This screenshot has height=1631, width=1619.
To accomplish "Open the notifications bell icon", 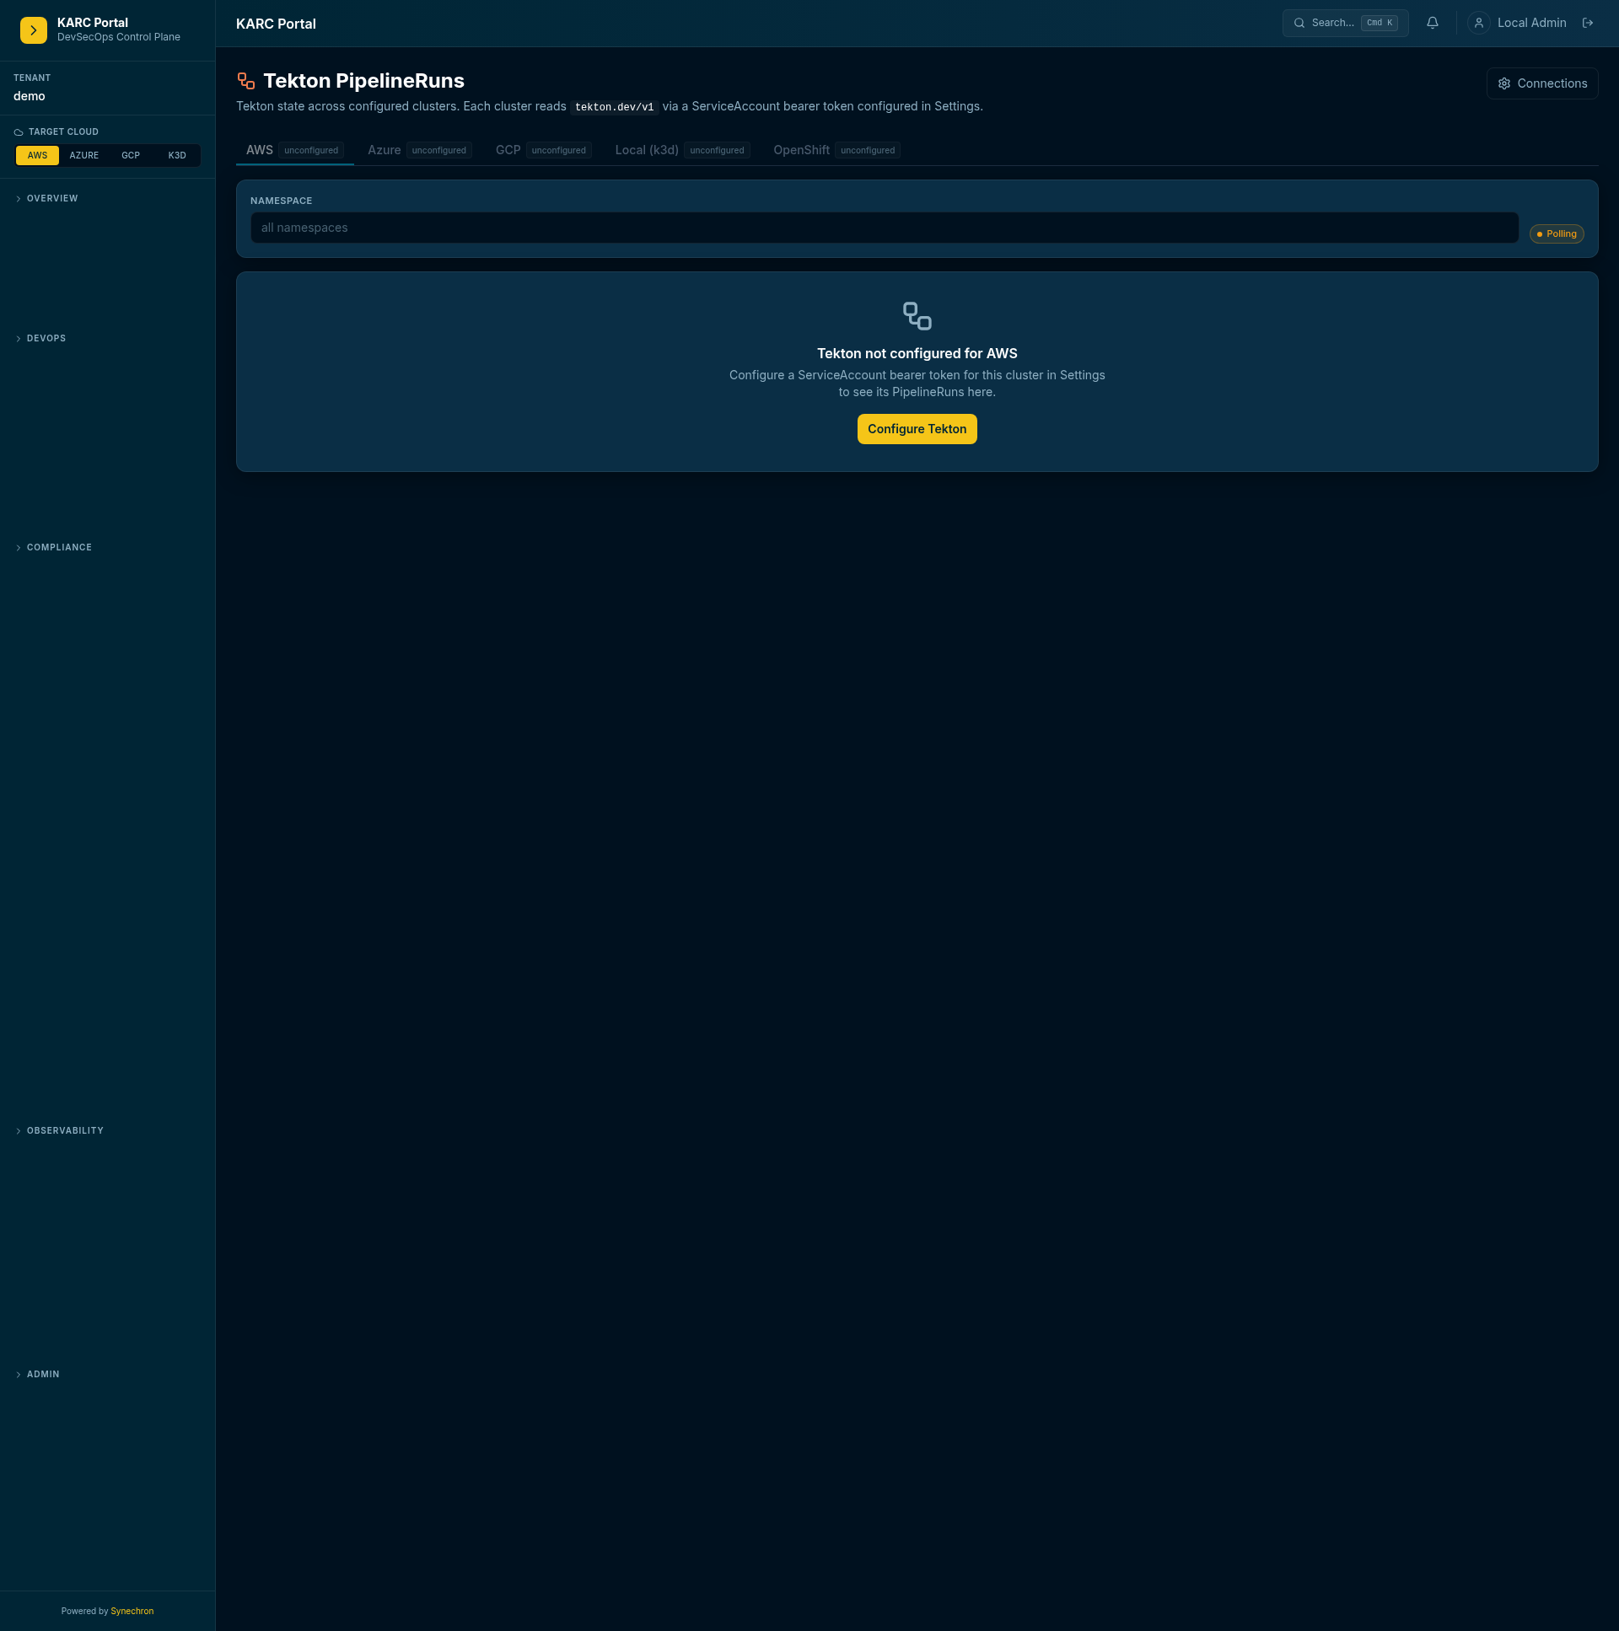I will coord(1433,23).
